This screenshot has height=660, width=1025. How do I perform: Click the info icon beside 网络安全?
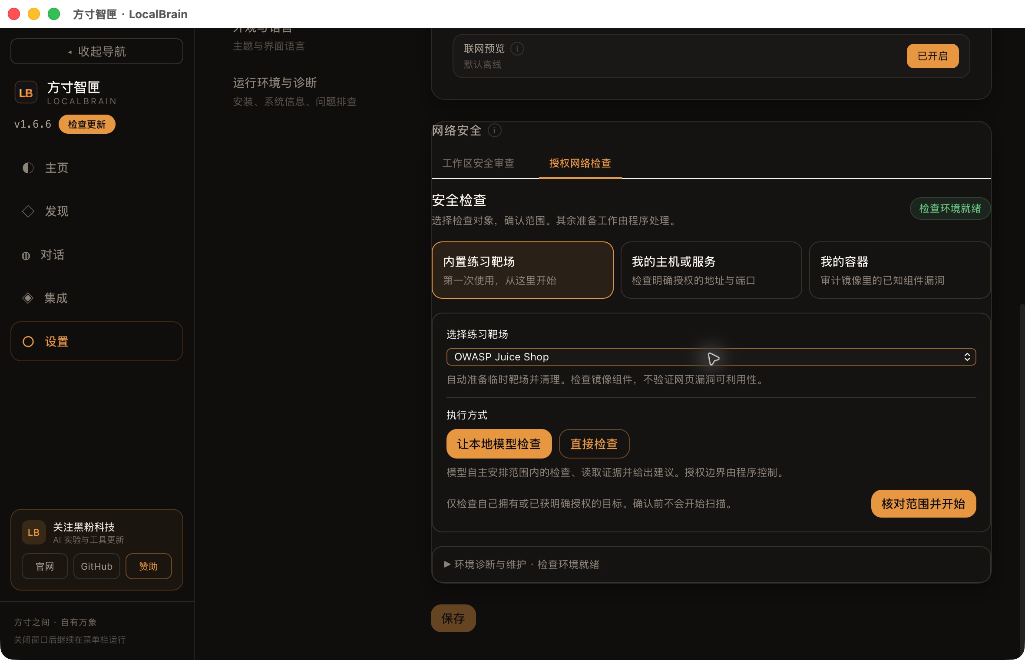point(494,130)
